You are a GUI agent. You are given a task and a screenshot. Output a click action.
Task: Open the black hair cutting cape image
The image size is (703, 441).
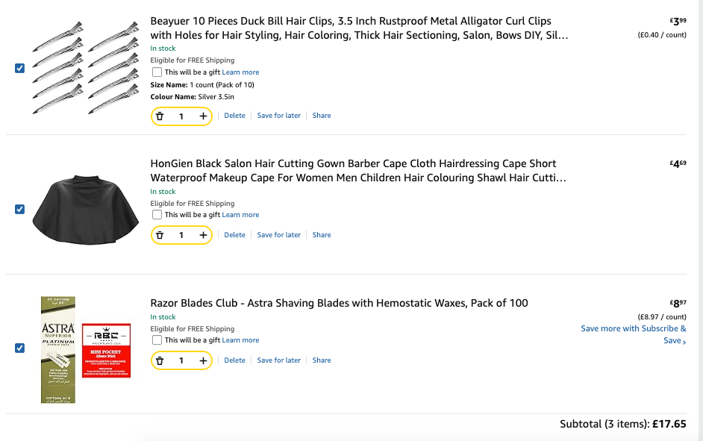tap(86, 209)
